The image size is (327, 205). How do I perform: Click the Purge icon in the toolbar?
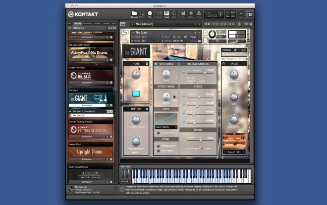pos(199,14)
